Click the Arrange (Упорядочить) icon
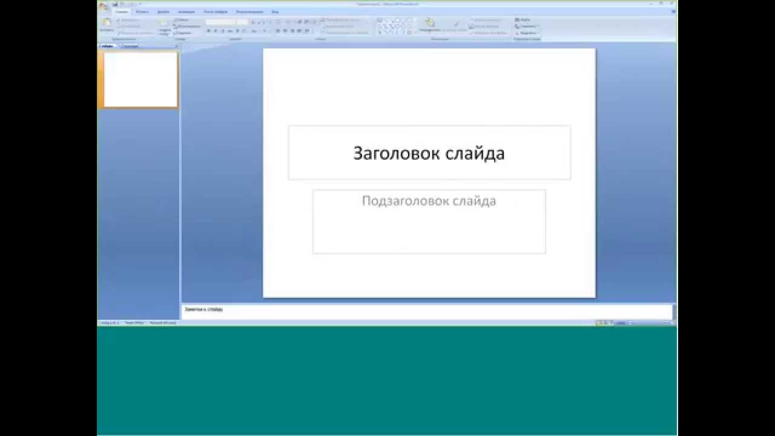Screen dimensions: 775x436 click(x=429, y=24)
